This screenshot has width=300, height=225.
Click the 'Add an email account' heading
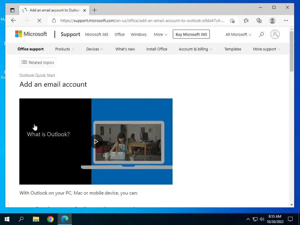pyautogui.click(x=53, y=84)
